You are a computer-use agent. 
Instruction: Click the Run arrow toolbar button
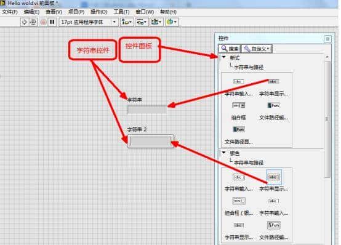coord(25,22)
